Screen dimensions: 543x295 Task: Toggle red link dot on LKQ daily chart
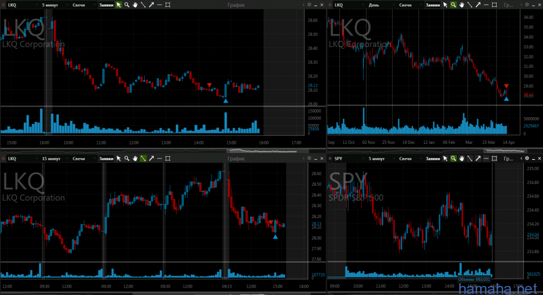pyautogui.click(x=330, y=5)
